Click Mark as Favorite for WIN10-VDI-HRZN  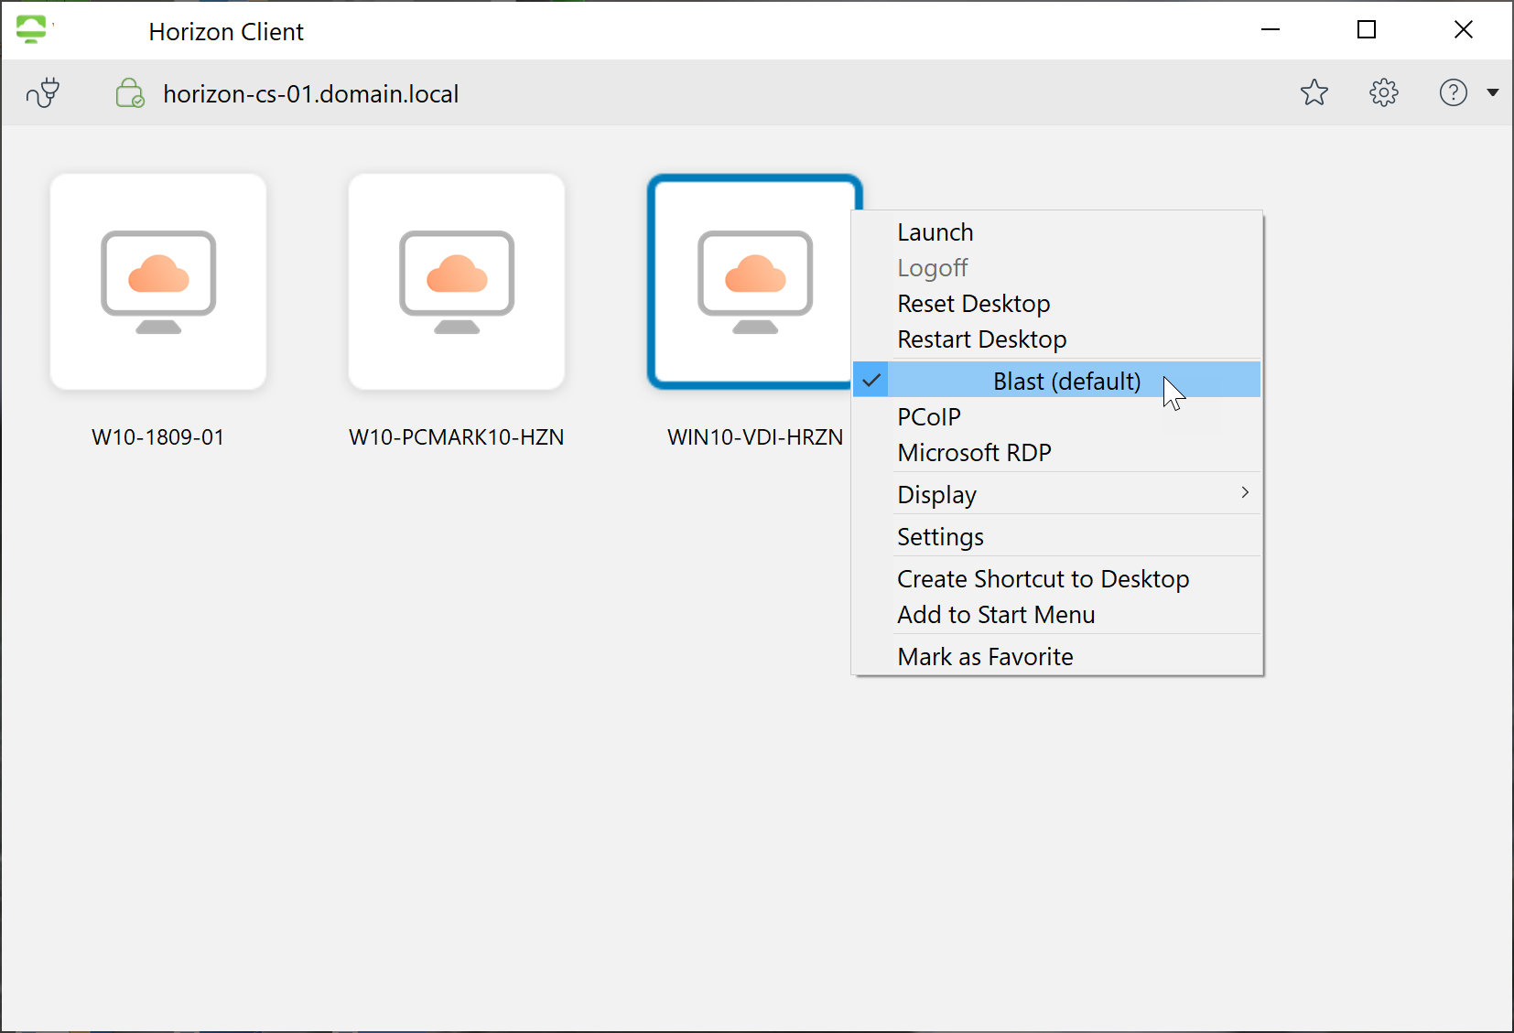coord(985,655)
